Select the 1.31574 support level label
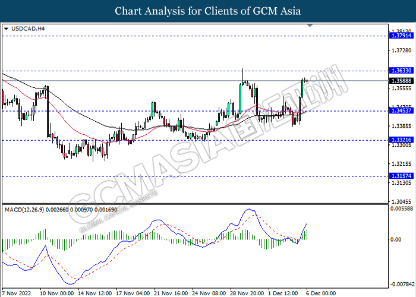 point(401,176)
